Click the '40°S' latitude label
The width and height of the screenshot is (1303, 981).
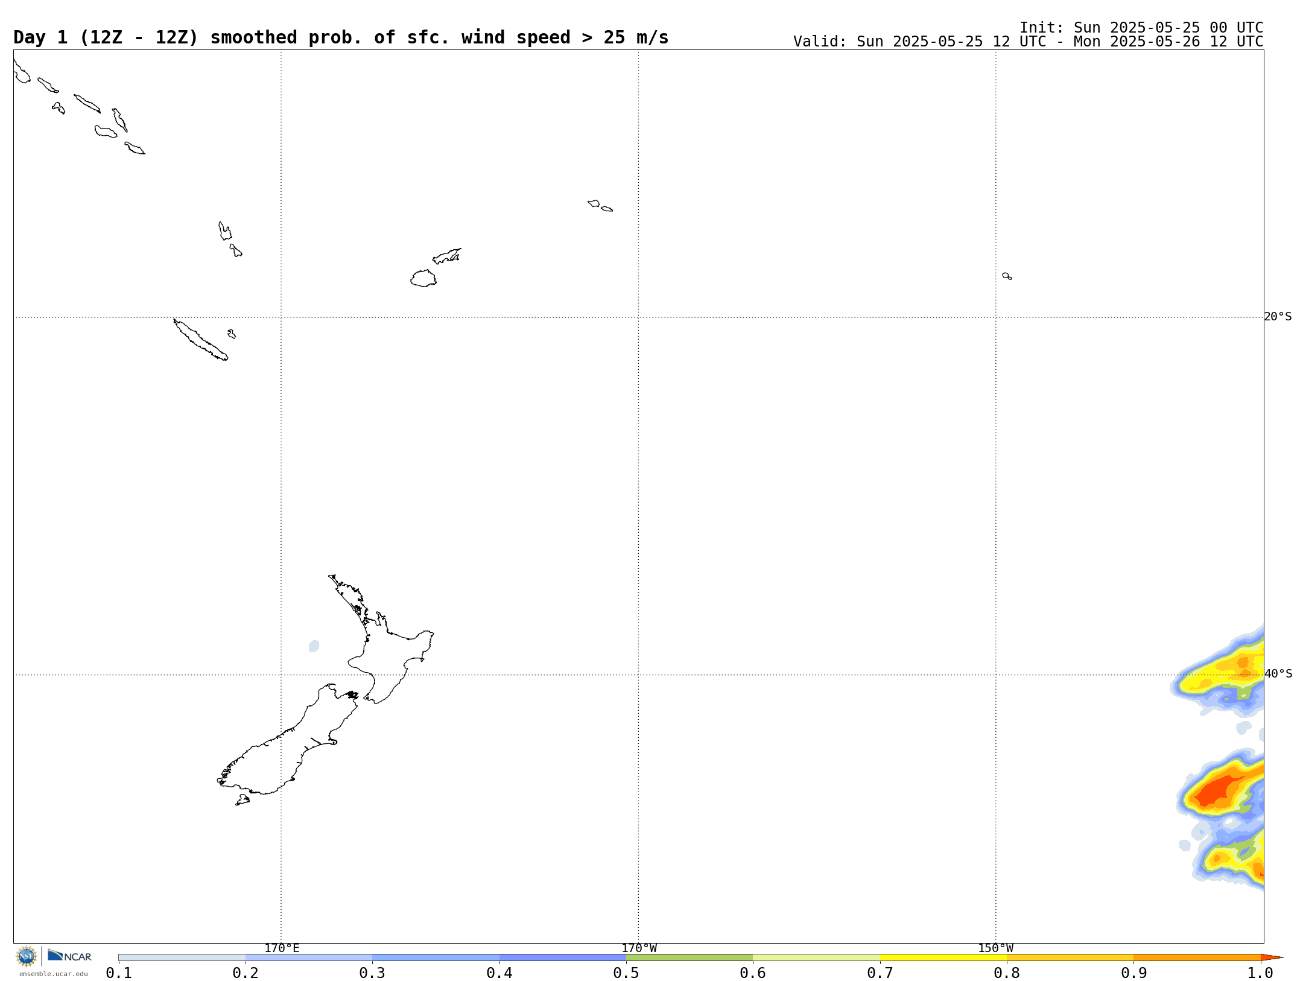coord(1278,674)
